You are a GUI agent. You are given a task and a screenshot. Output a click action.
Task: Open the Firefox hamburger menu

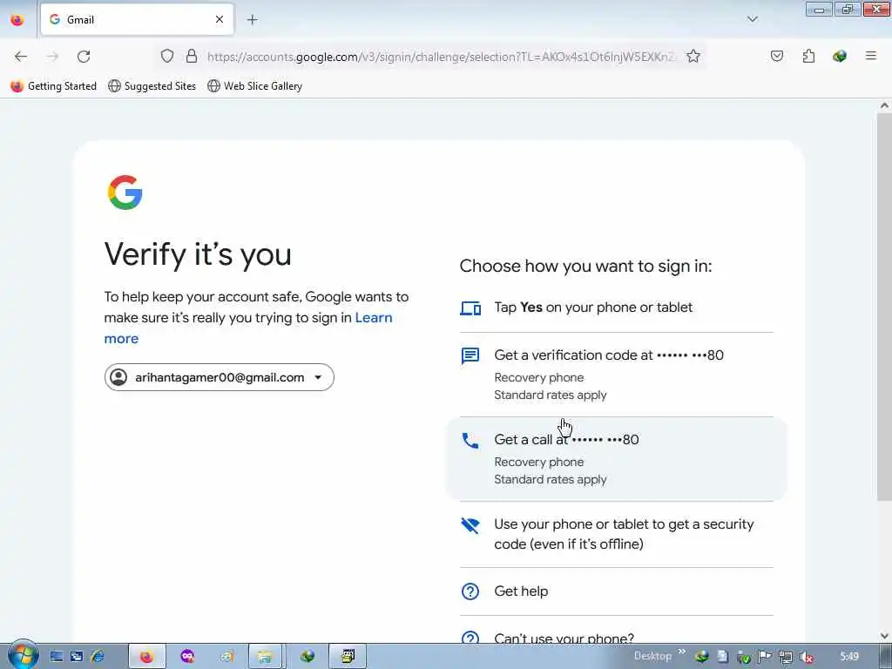click(870, 56)
